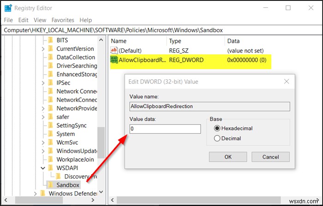
Task: Select the WSDAPI folder icon
Action: click(50, 168)
